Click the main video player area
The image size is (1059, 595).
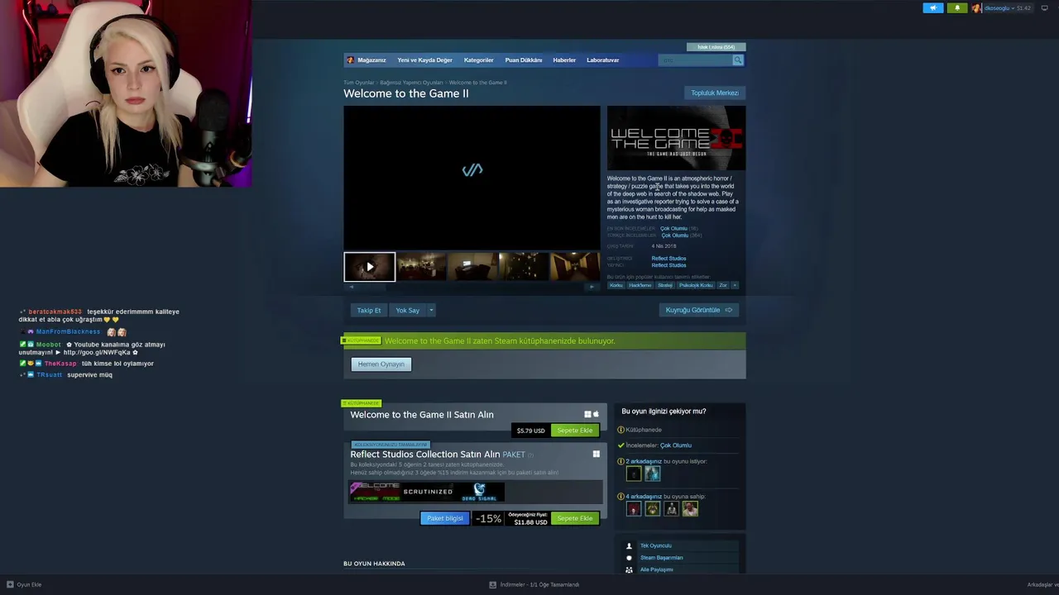472,178
